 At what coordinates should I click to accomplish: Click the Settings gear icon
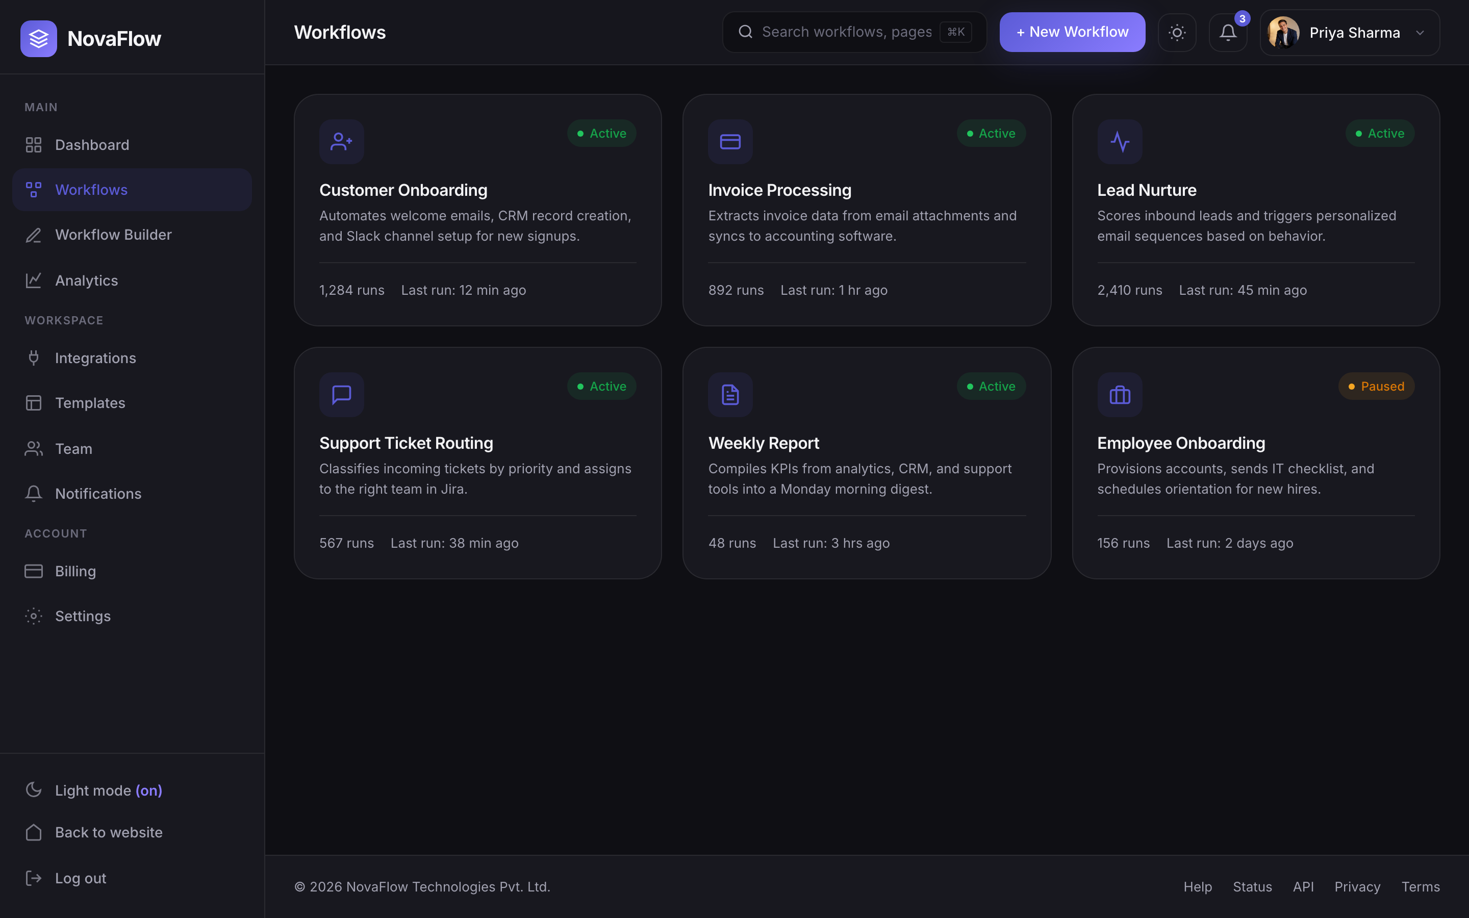click(33, 616)
